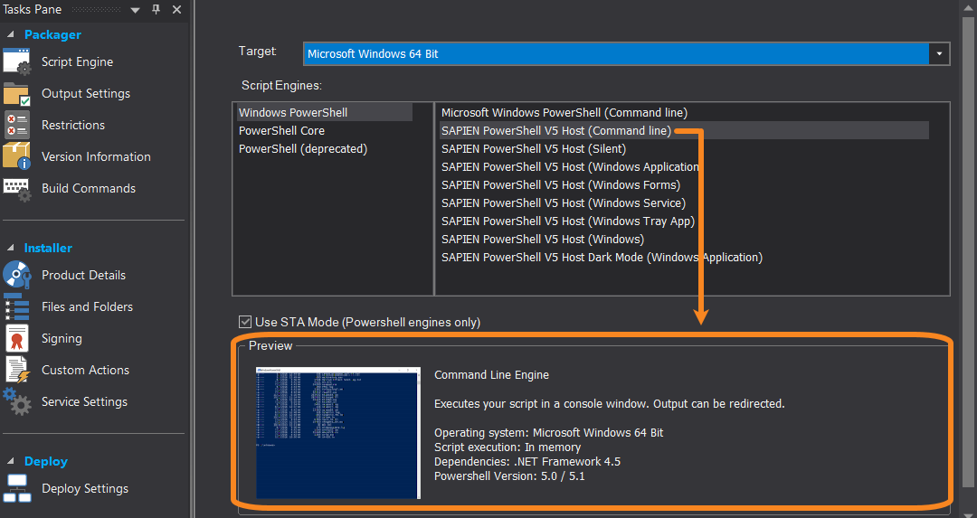
Task: Click the Deploy Settings network icon
Action: [x=17, y=488]
